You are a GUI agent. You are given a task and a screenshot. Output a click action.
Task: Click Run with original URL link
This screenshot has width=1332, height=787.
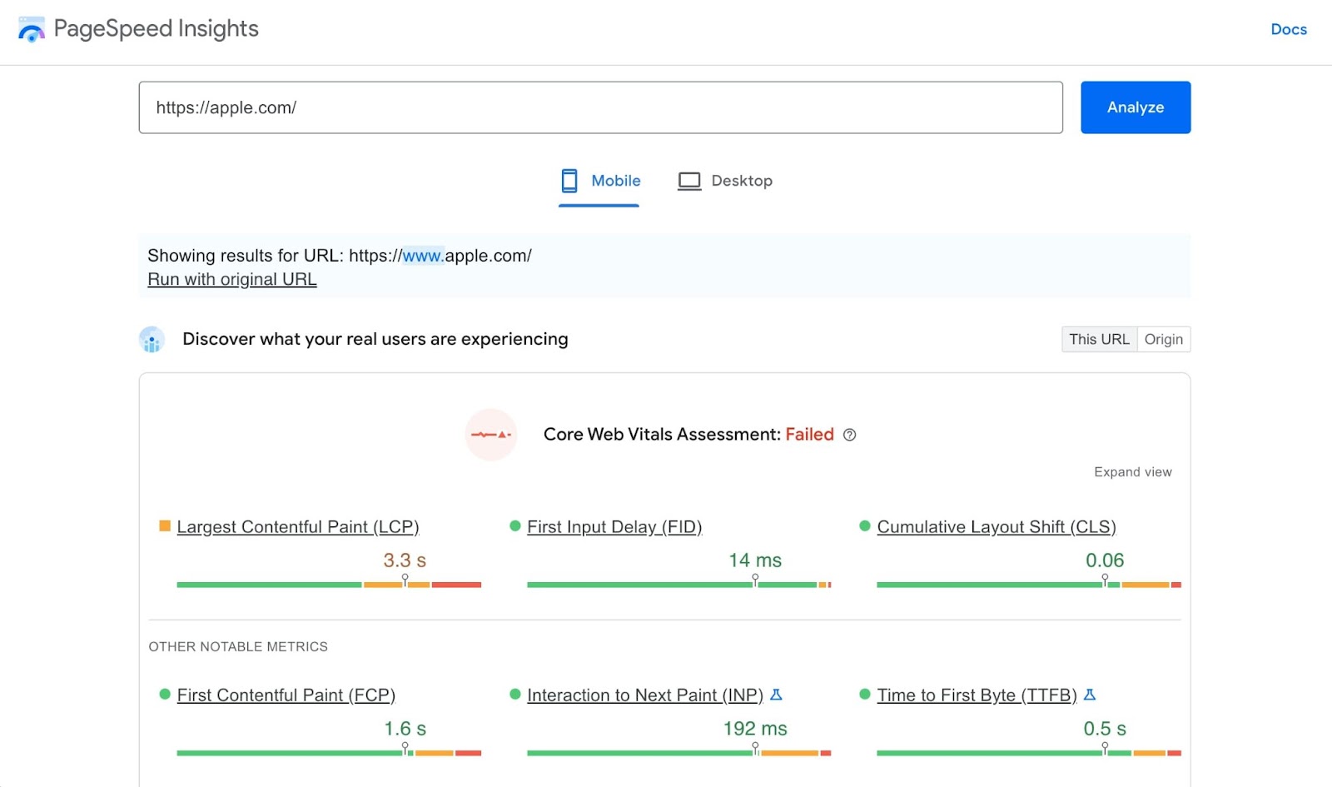pos(232,280)
